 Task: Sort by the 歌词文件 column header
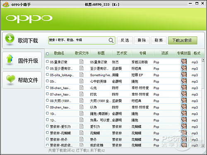(x=82, y=53)
